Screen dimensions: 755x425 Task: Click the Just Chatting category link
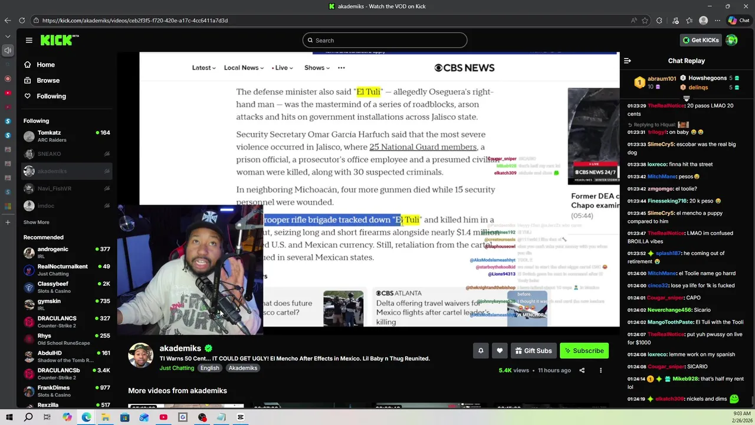click(176, 368)
